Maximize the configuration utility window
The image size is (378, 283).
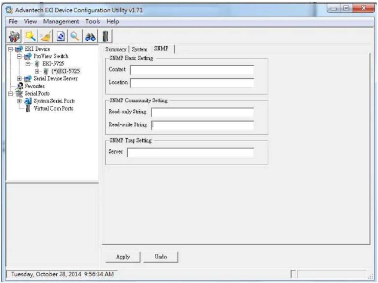[346, 9]
